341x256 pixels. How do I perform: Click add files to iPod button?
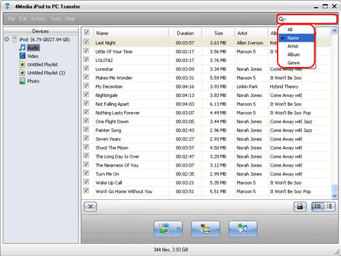click(243, 229)
